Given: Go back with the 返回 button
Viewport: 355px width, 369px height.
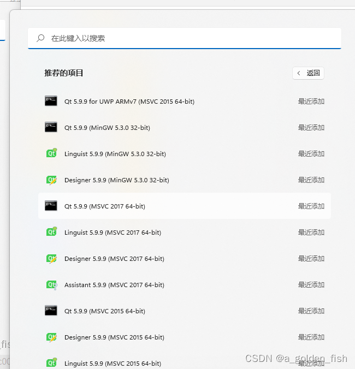Looking at the screenshot, I should click(308, 73).
